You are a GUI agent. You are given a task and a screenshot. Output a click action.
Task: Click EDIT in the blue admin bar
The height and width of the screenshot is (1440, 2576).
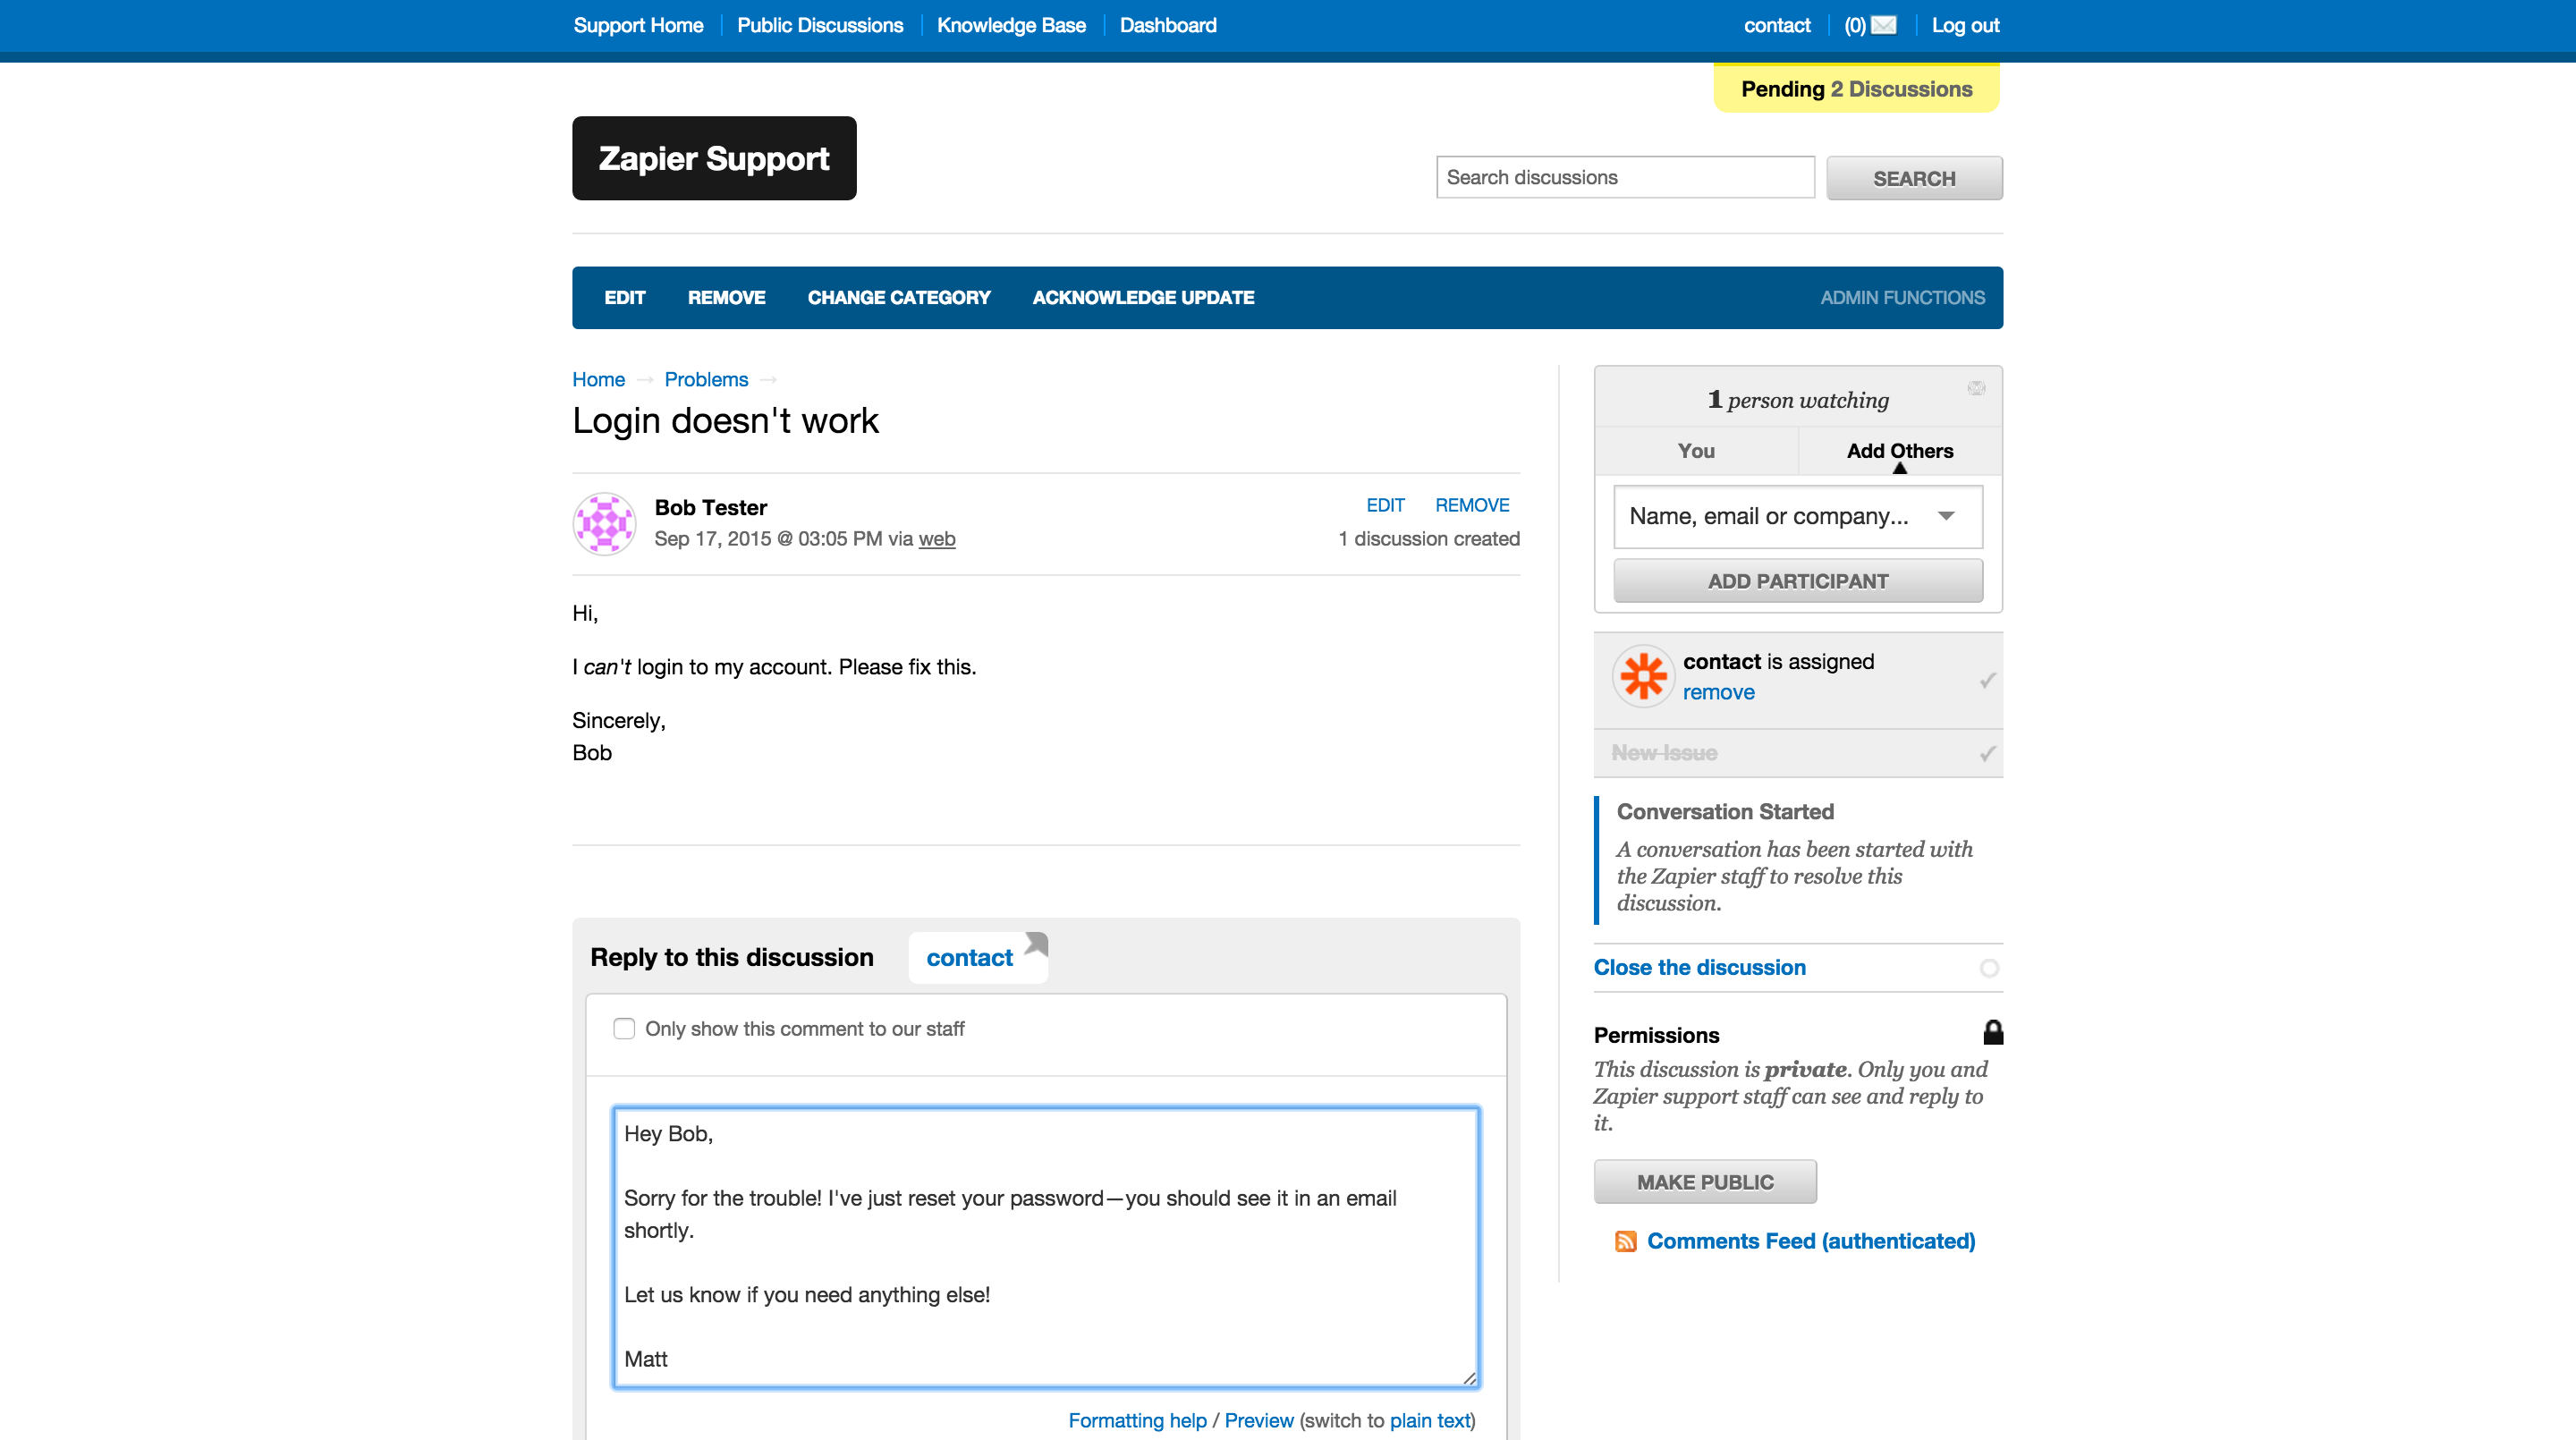click(624, 297)
